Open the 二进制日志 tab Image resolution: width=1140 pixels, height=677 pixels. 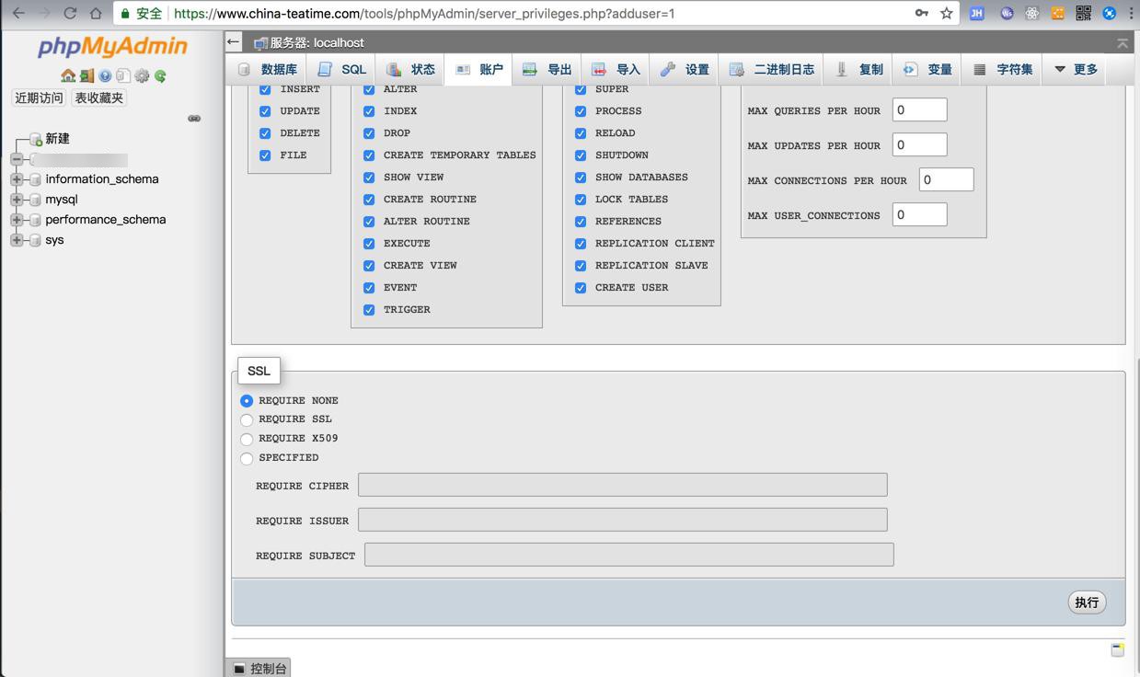tap(771, 70)
